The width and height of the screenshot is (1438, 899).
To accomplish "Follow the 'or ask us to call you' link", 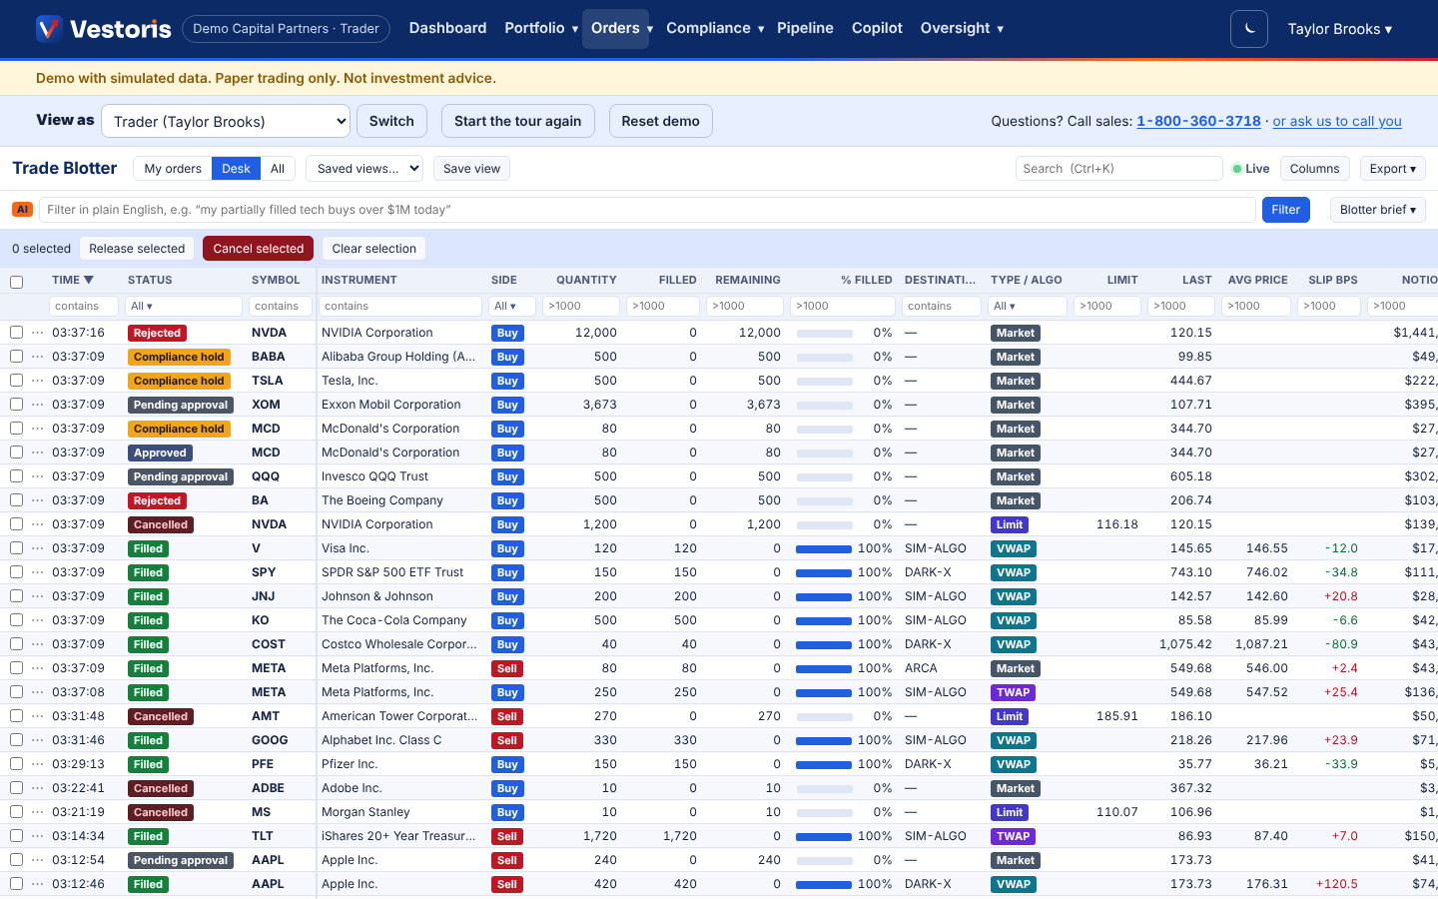I will tap(1337, 121).
